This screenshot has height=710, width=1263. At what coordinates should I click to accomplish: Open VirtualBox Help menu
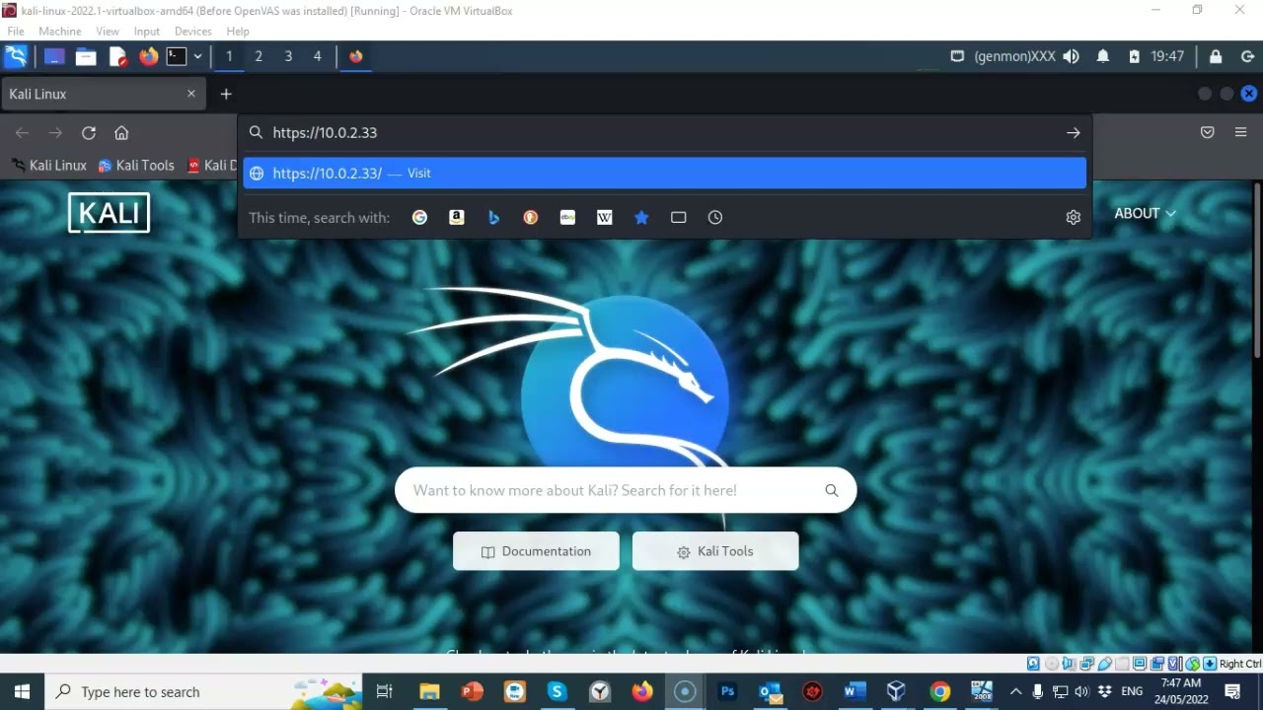(x=238, y=32)
